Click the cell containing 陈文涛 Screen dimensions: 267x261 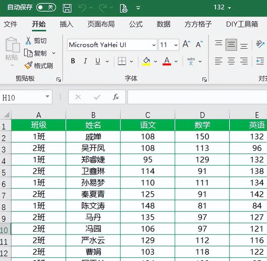pyautogui.click(x=93, y=206)
